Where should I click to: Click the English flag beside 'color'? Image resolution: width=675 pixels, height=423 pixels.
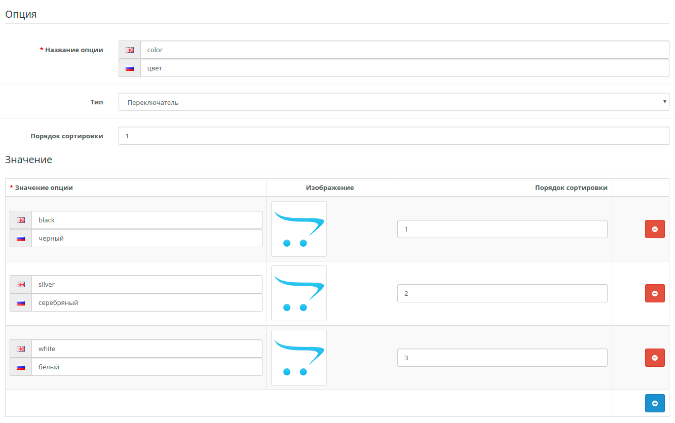(130, 50)
